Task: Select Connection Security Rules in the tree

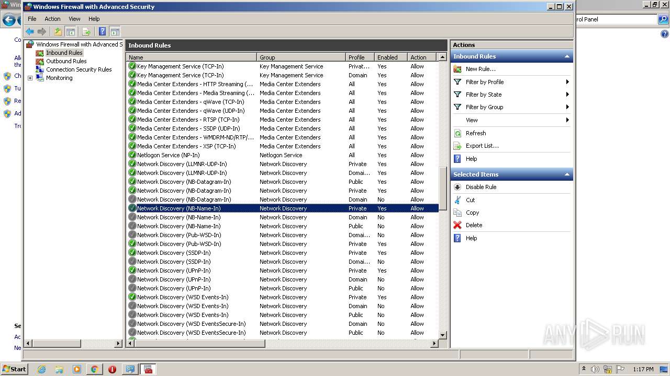Action: (79, 69)
